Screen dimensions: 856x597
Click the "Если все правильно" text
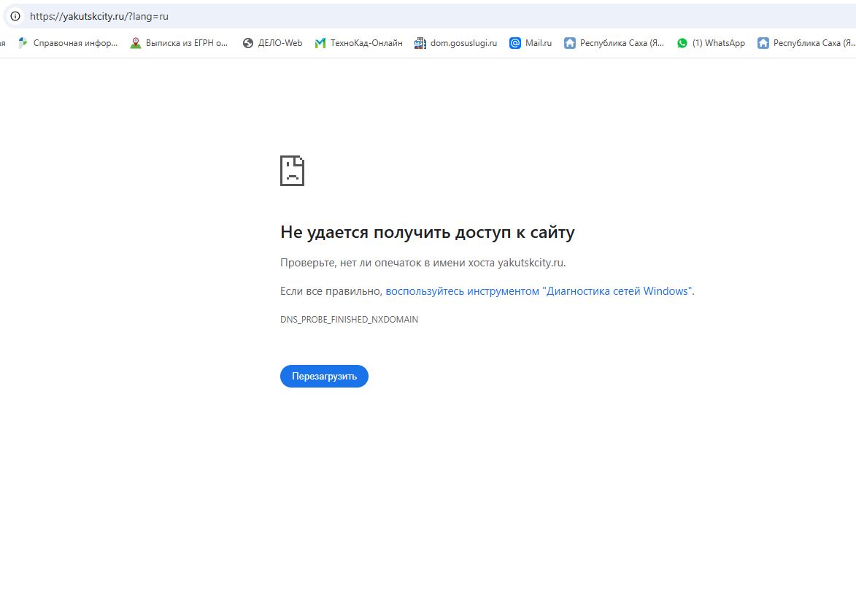pos(331,291)
